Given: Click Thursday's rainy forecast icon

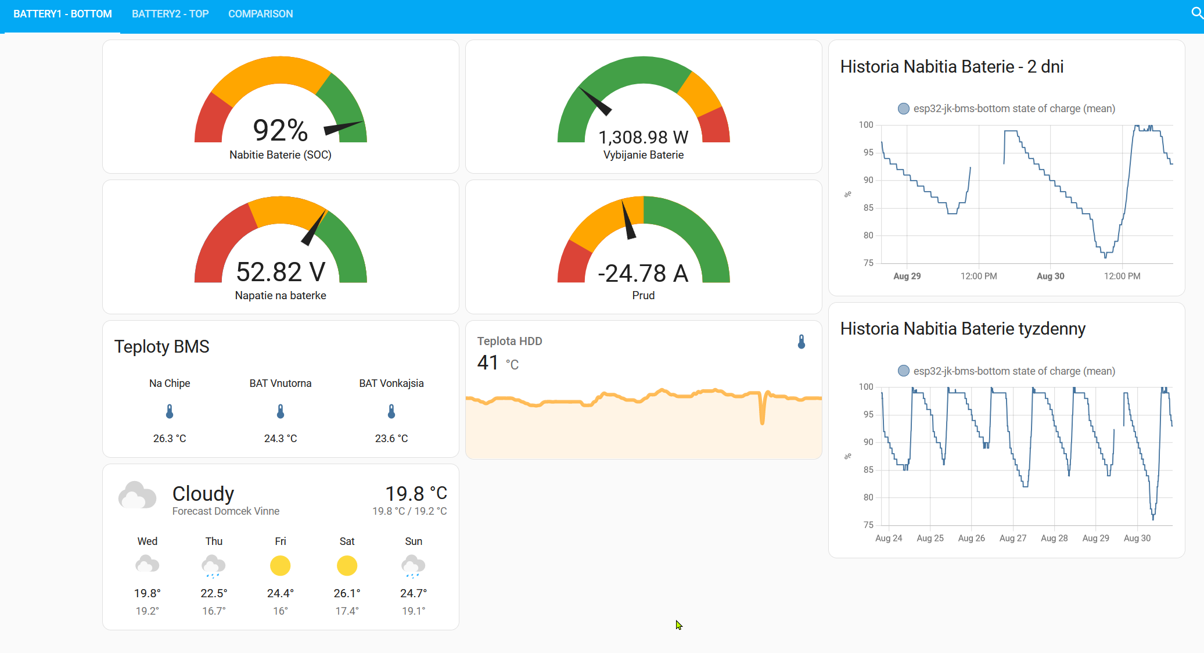Looking at the screenshot, I should pyautogui.click(x=214, y=566).
